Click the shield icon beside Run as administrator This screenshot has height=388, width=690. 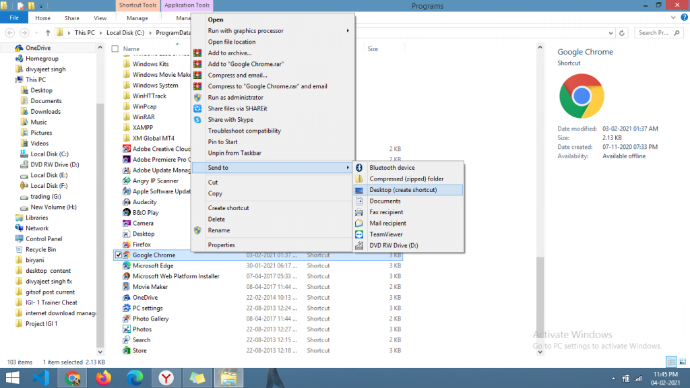pyautogui.click(x=197, y=98)
